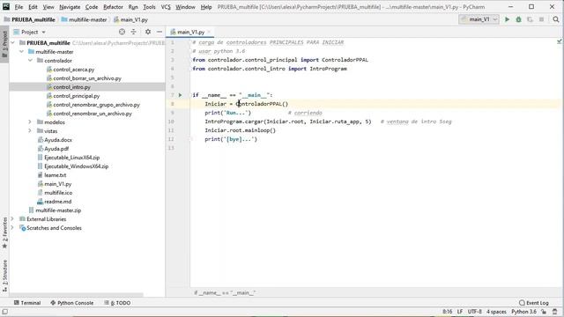
Task: Open the Refactor menu
Action: [x=113, y=7]
